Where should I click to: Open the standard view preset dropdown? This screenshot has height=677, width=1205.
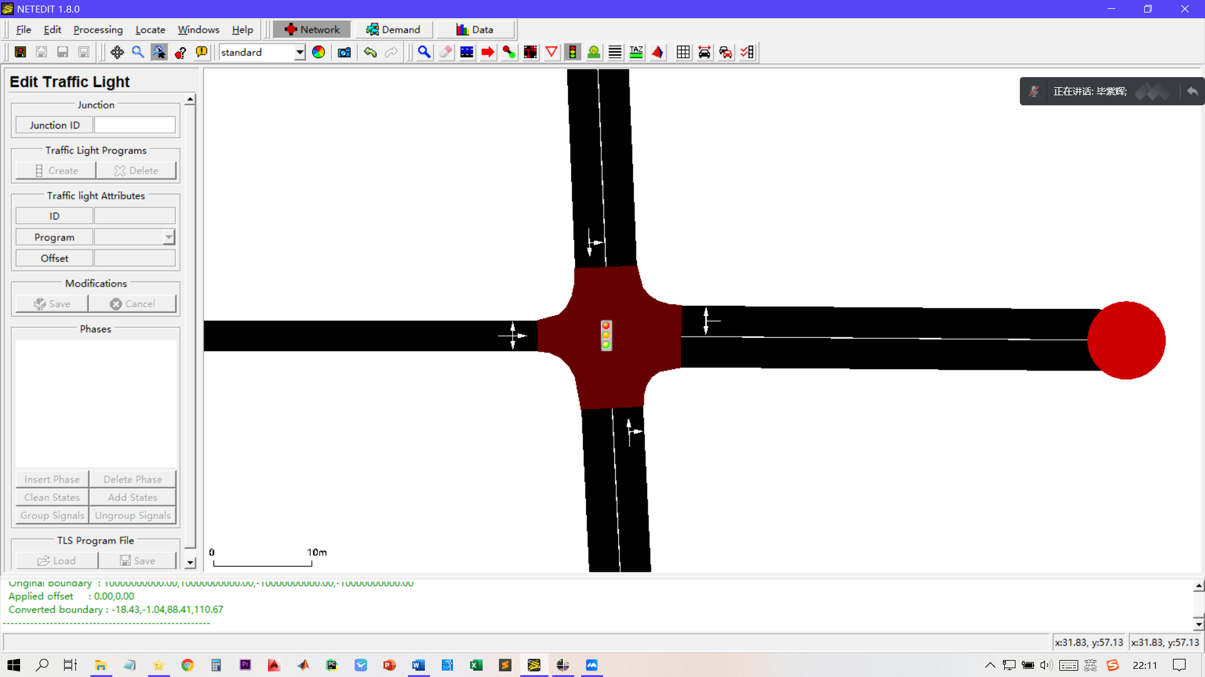click(x=301, y=52)
